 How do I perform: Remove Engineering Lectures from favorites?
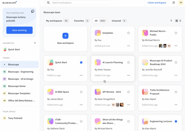tap(176, 121)
